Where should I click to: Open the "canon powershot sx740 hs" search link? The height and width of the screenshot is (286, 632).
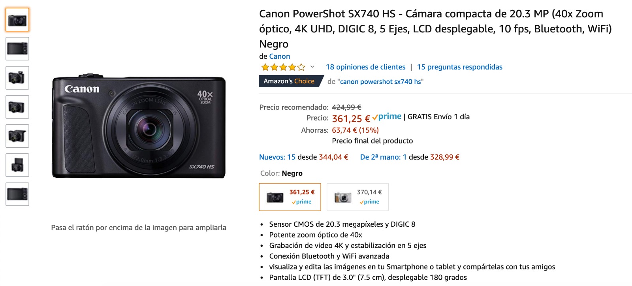[381, 82]
